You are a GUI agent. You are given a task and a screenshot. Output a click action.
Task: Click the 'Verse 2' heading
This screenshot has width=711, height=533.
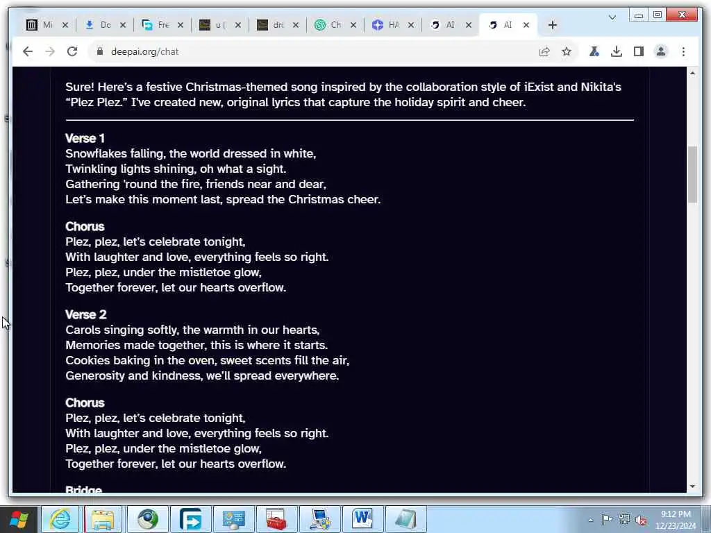85,314
